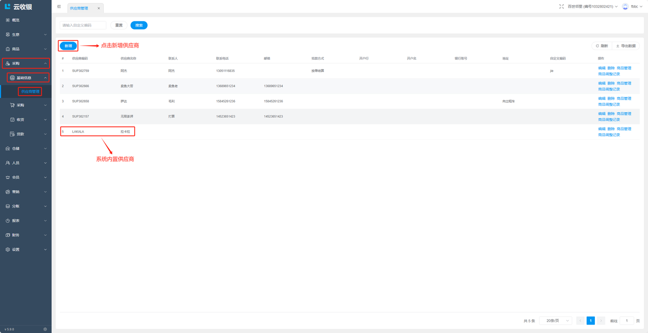Select 供应商管理 in the sidebar
648x333 pixels.
click(30, 92)
